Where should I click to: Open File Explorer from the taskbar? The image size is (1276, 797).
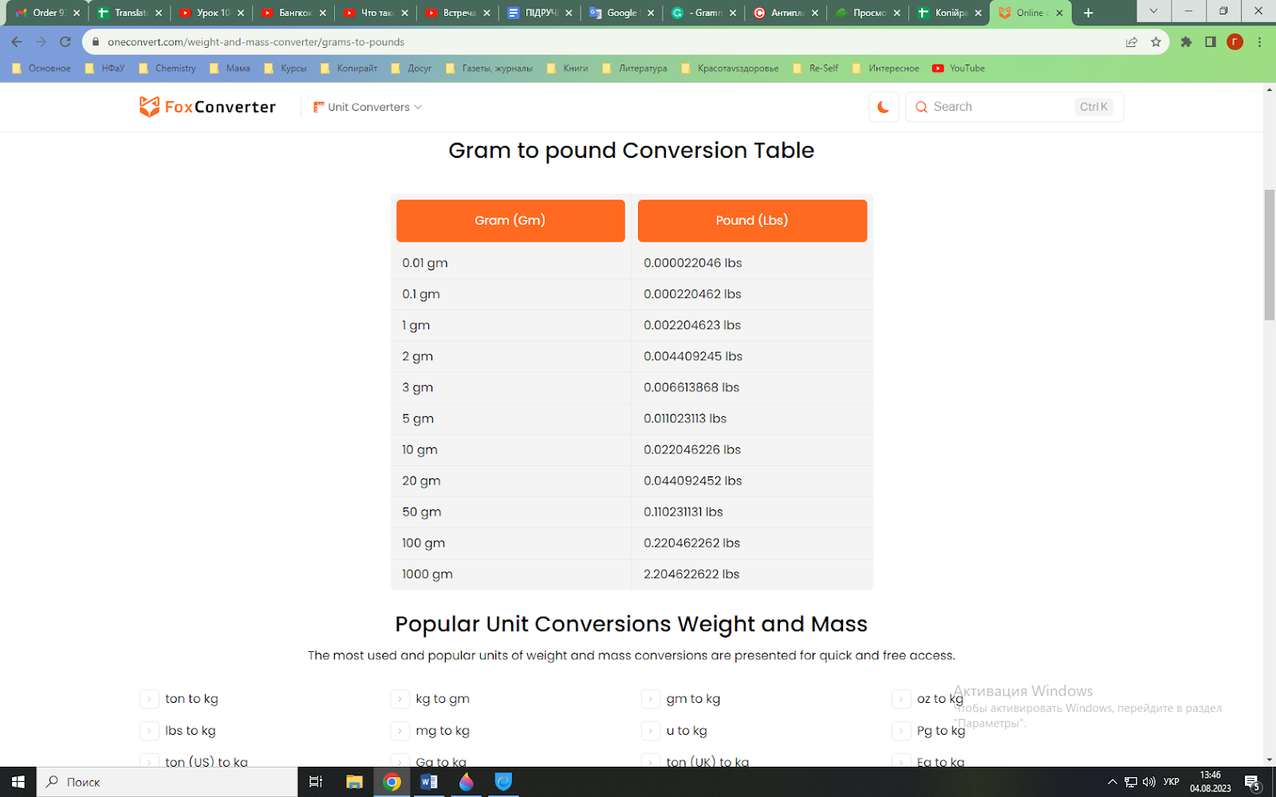[x=354, y=782]
